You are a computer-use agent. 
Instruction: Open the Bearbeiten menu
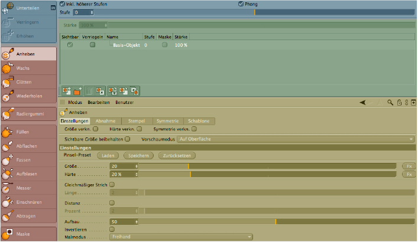pyautogui.click(x=99, y=102)
